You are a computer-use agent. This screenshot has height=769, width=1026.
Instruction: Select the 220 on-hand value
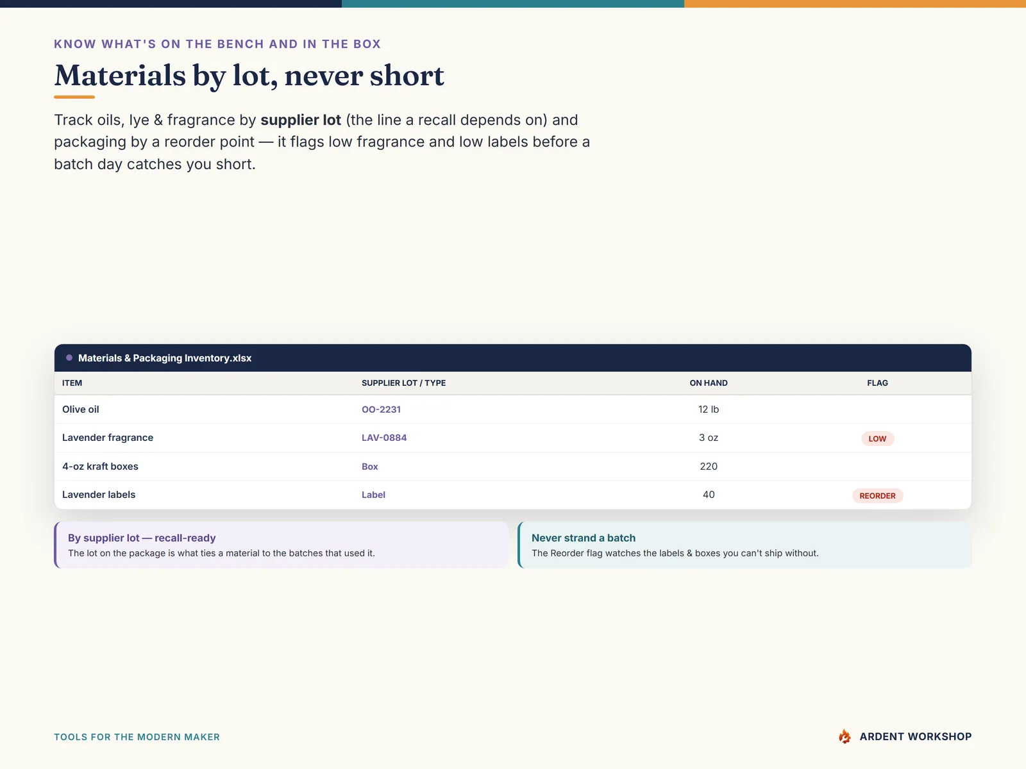709,467
